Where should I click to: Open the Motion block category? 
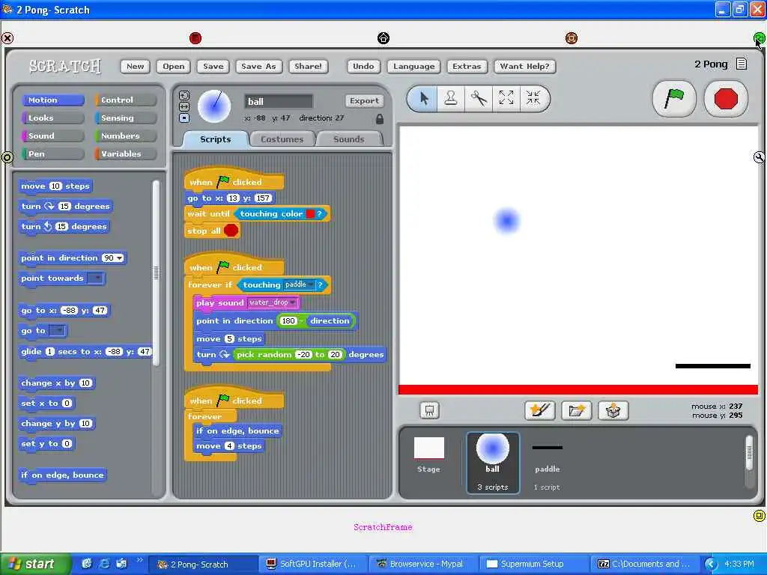pos(53,100)
